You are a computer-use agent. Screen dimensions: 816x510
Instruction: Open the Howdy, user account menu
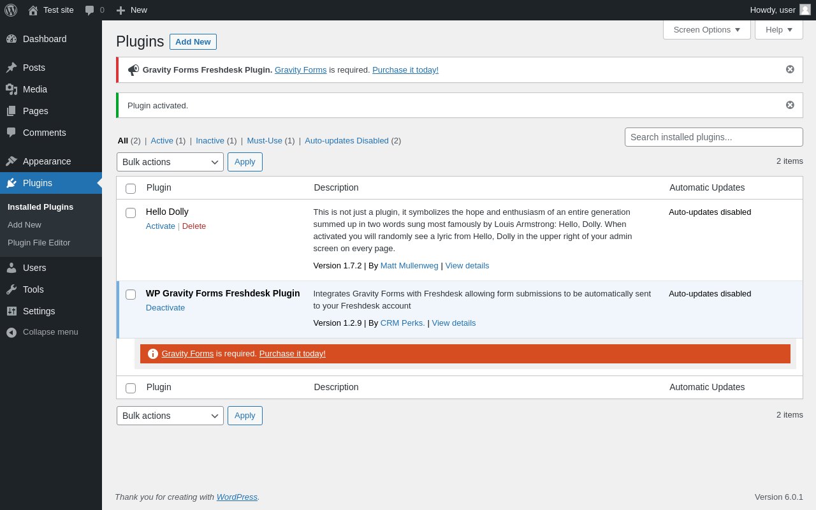780,10
